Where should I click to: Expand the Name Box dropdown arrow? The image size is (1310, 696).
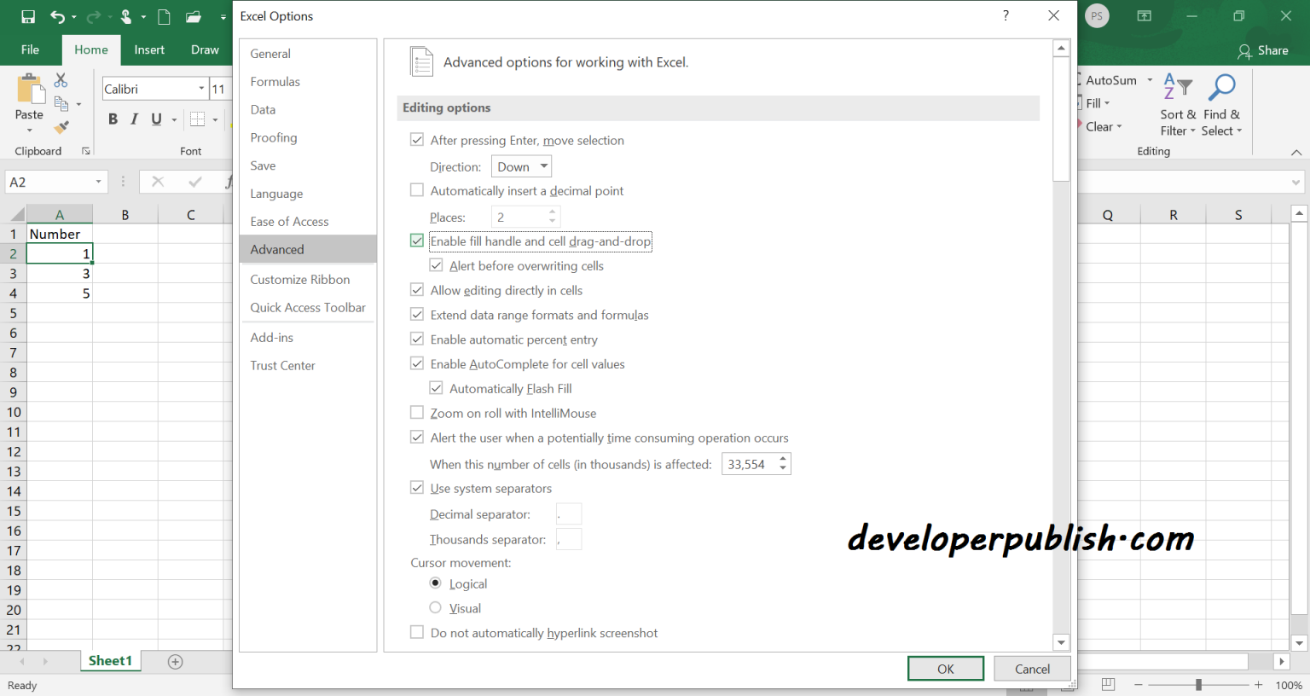pos(99,182)
